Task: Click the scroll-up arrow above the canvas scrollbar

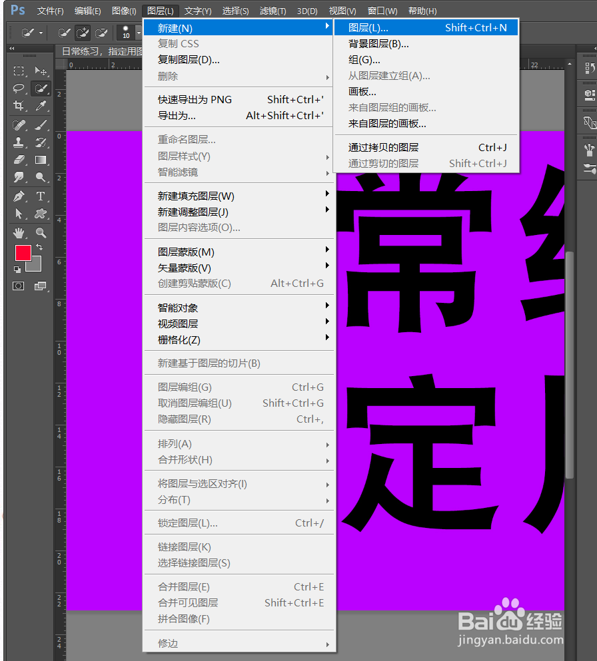Action: coord(570,65)
